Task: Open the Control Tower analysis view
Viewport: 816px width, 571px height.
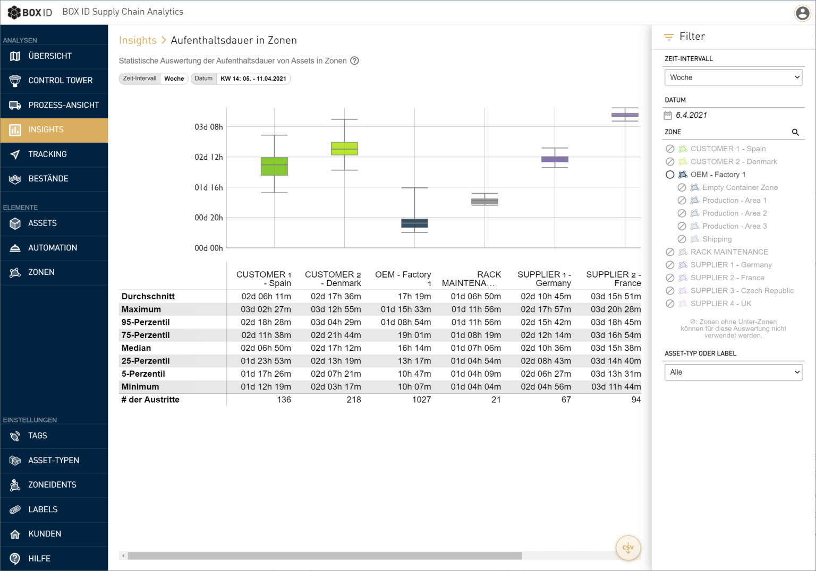Action: pyautogui.click(x=53, y=80)
